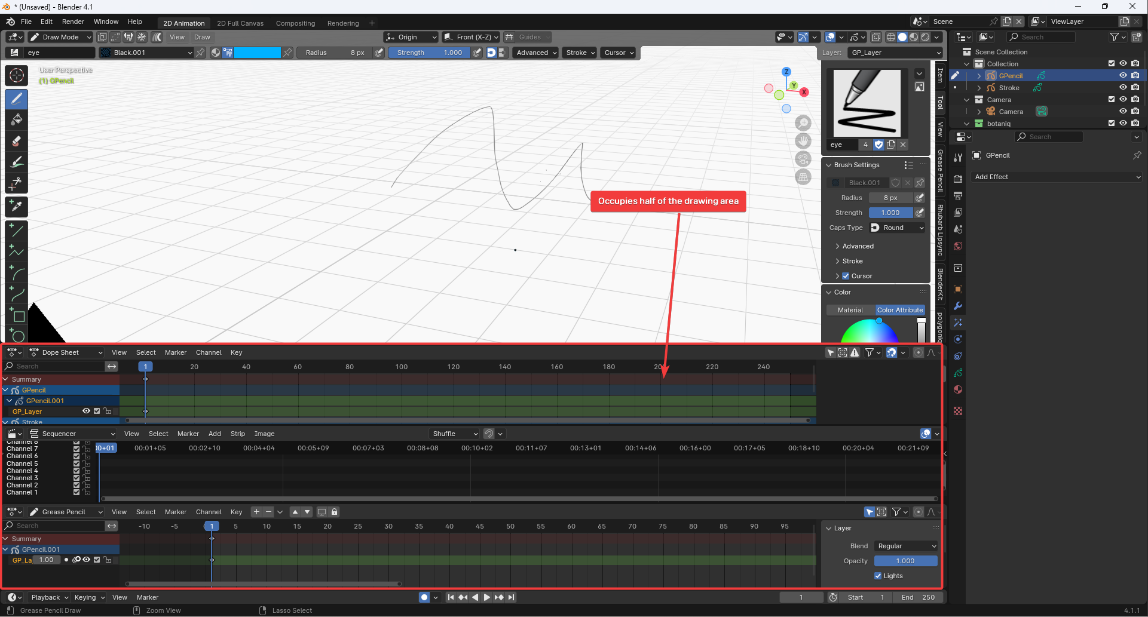Select the Tint tool
Viewport: 1148px width, 617px height.
(17, 162)
